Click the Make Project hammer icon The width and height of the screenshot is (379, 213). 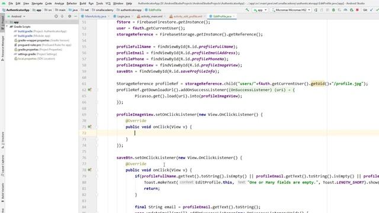tap(248, 10)
